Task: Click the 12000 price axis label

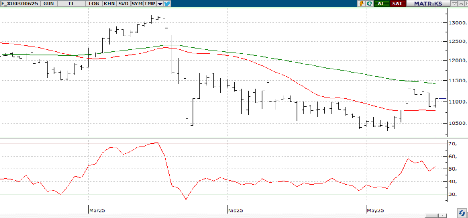Action: click(457, 60)
